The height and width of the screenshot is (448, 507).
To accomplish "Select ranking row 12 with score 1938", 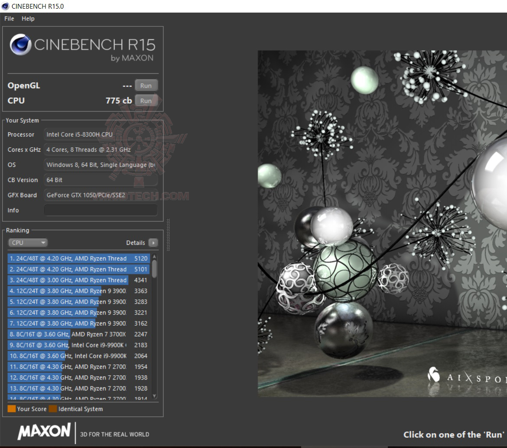I will (x=78, y=377).
